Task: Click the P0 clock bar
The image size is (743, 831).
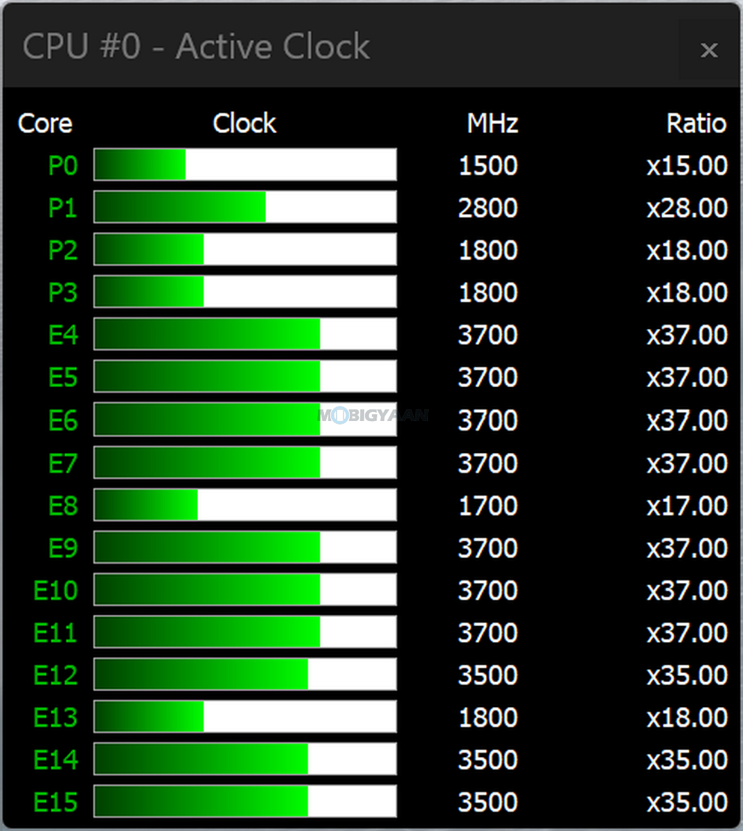Action: pos(245,165)
